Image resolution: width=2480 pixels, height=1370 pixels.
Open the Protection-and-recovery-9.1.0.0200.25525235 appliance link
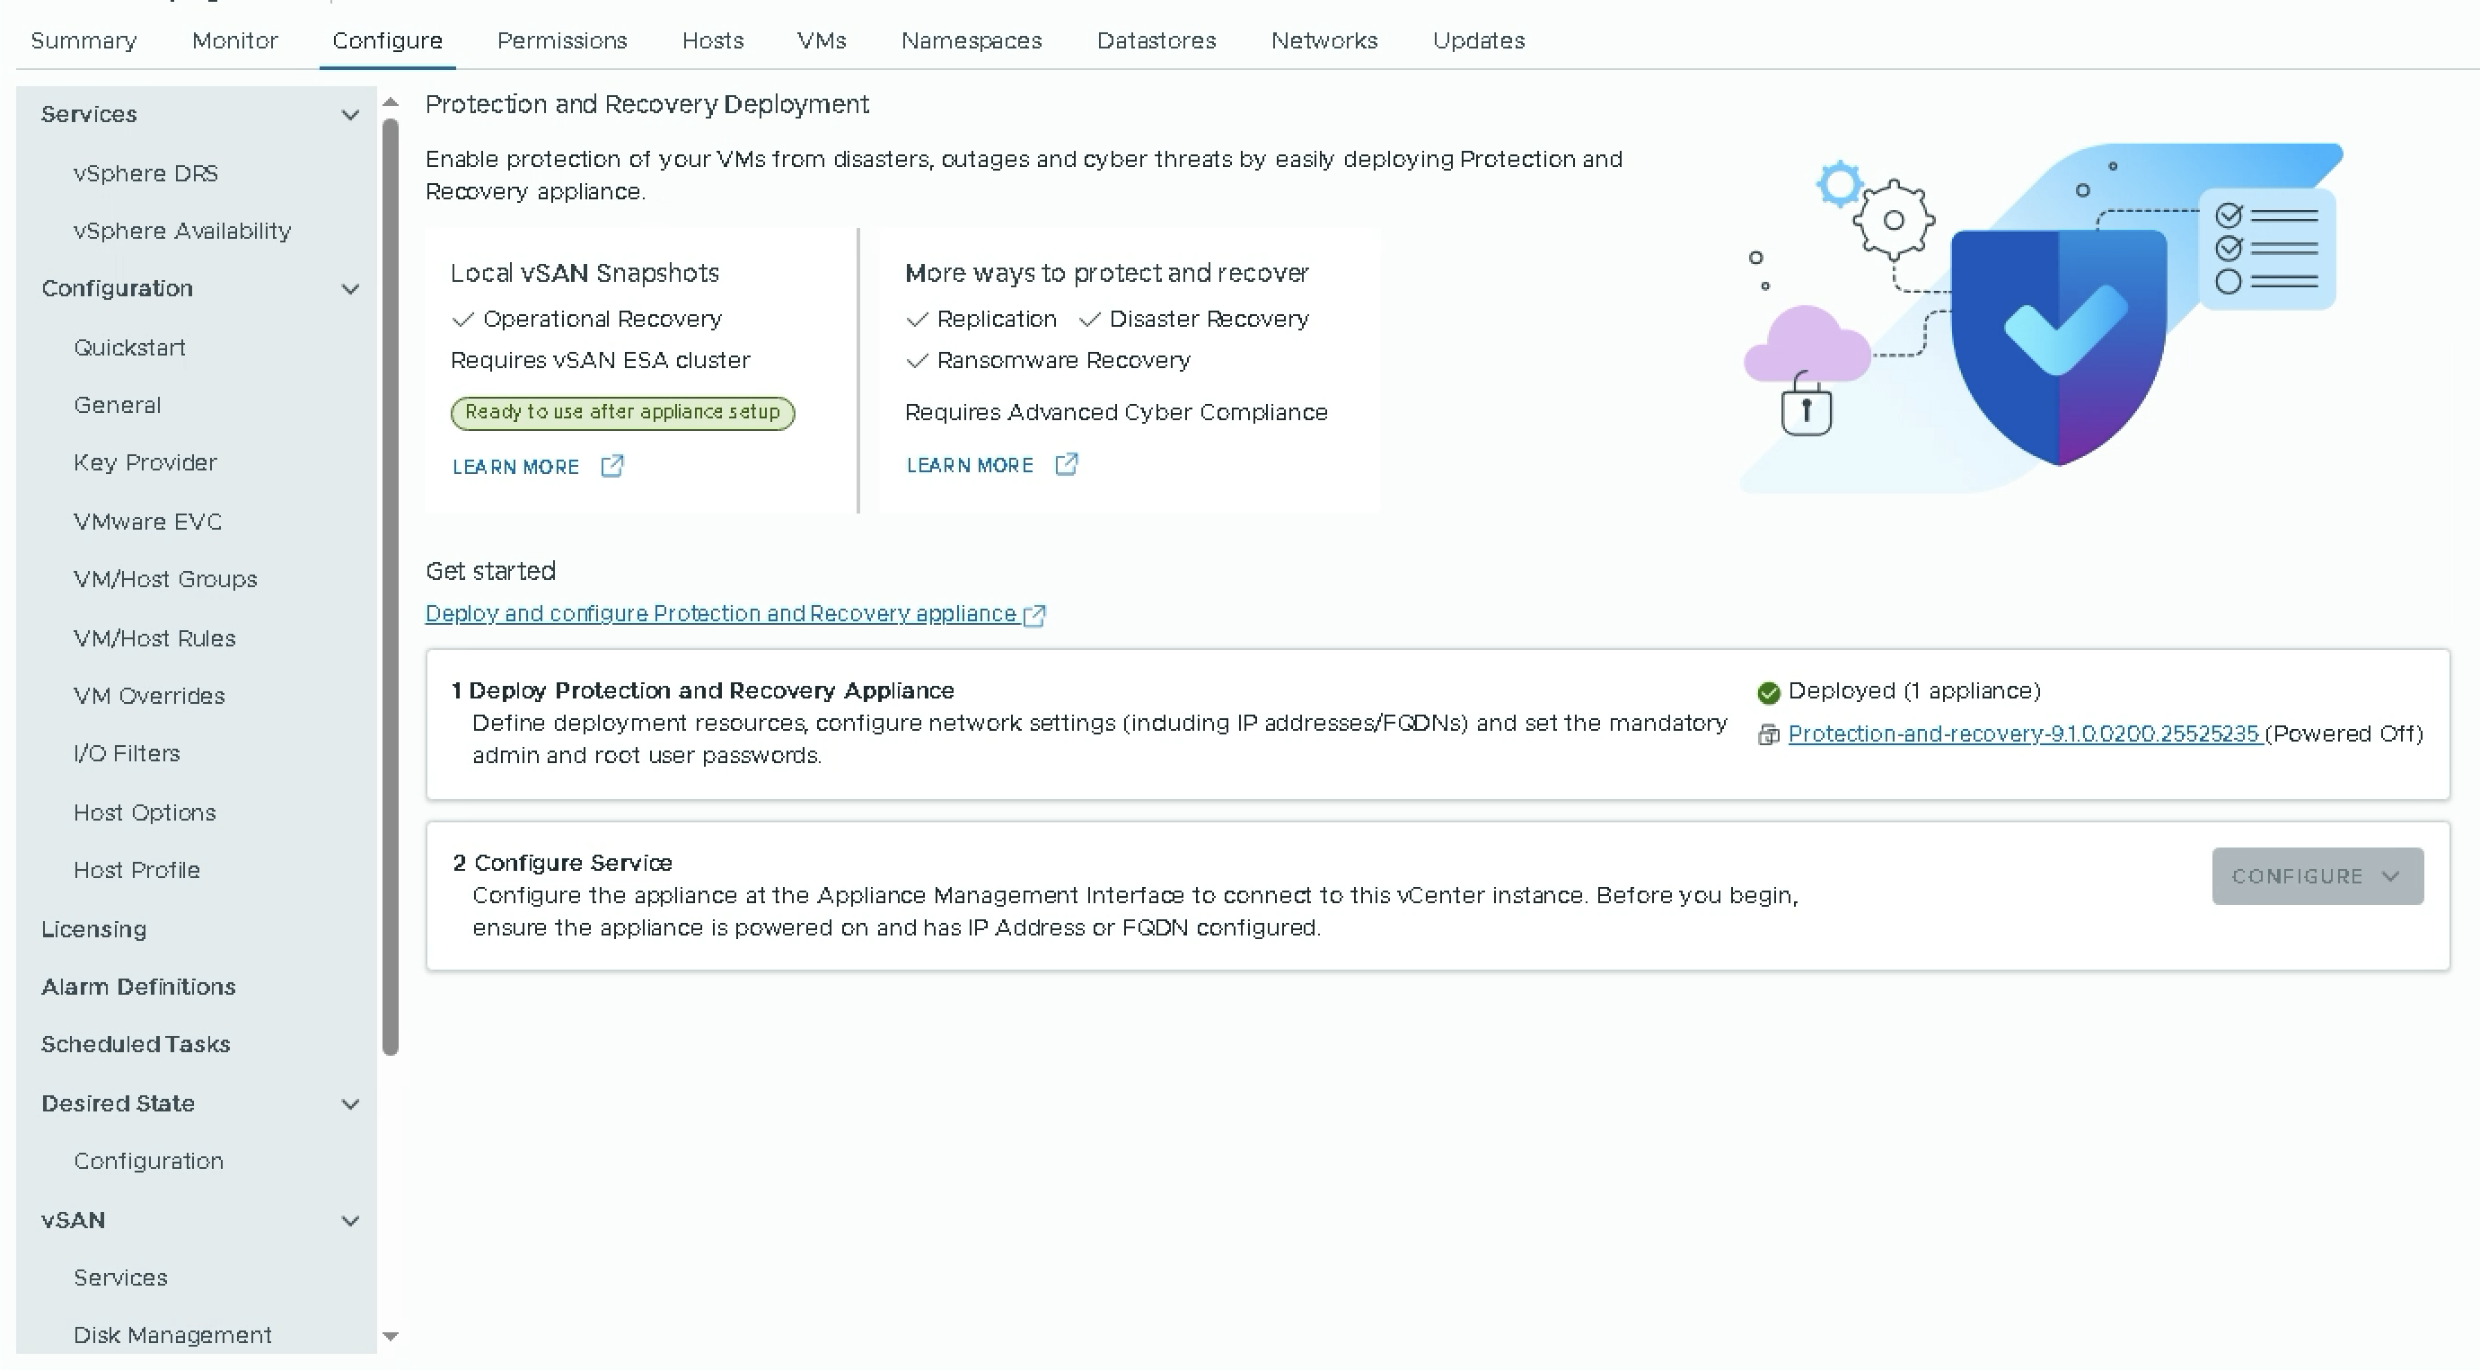(2024, 733)
